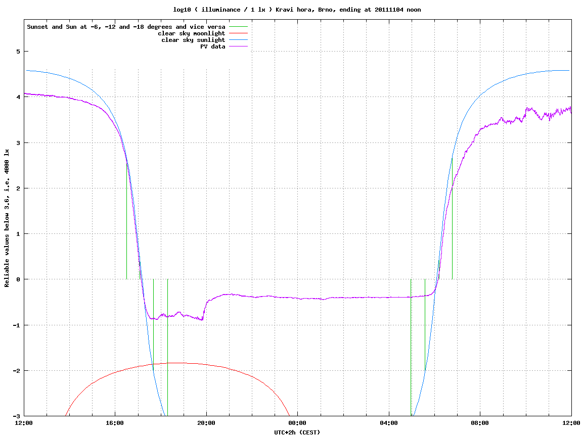Click the x-axis label 00:00
Image resolution: width=582 pixels, height=436 pixels.
298,423
